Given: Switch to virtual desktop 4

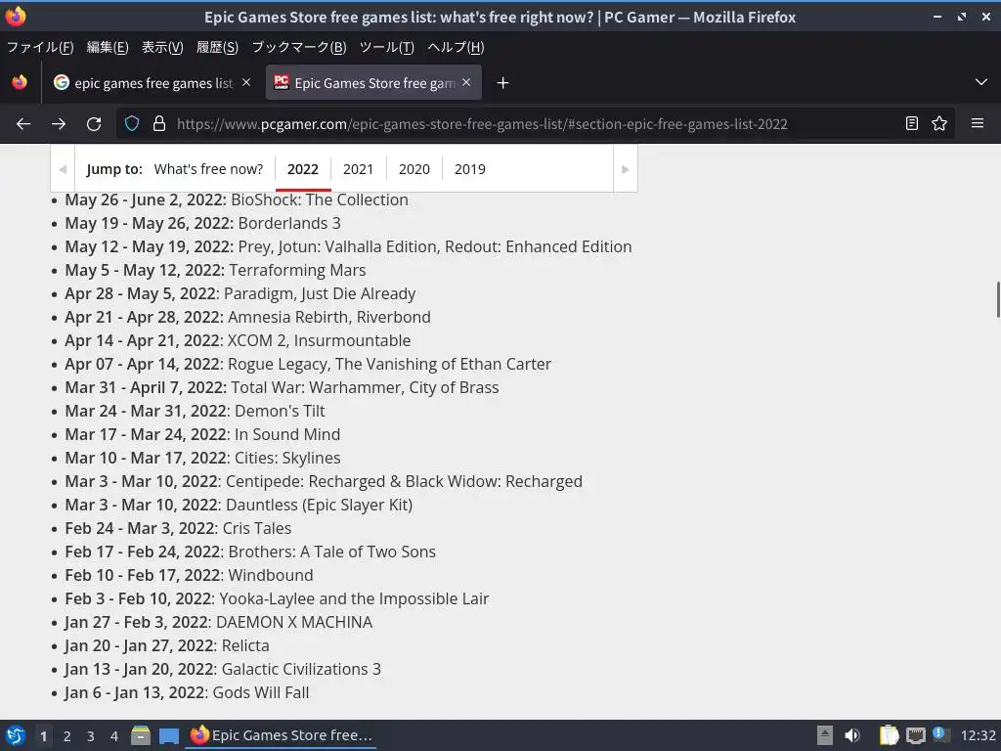Looking at the screenshot, I should pyautogui.click(x=114, y=736).
